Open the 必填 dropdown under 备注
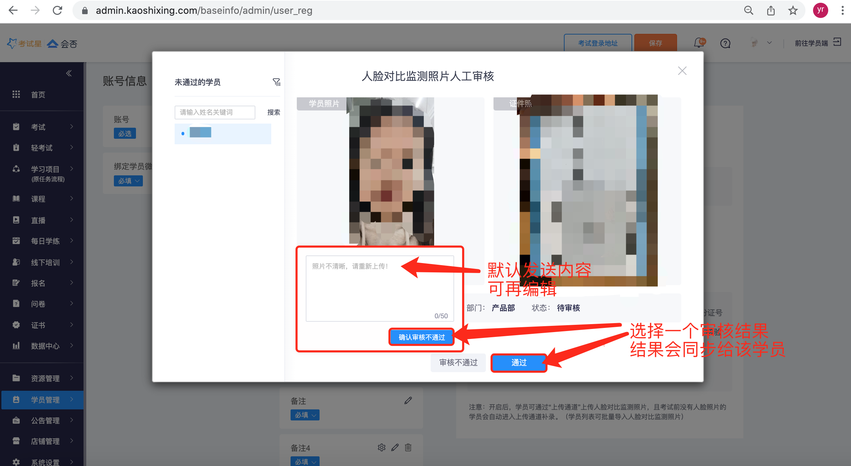 pos(305,415)
